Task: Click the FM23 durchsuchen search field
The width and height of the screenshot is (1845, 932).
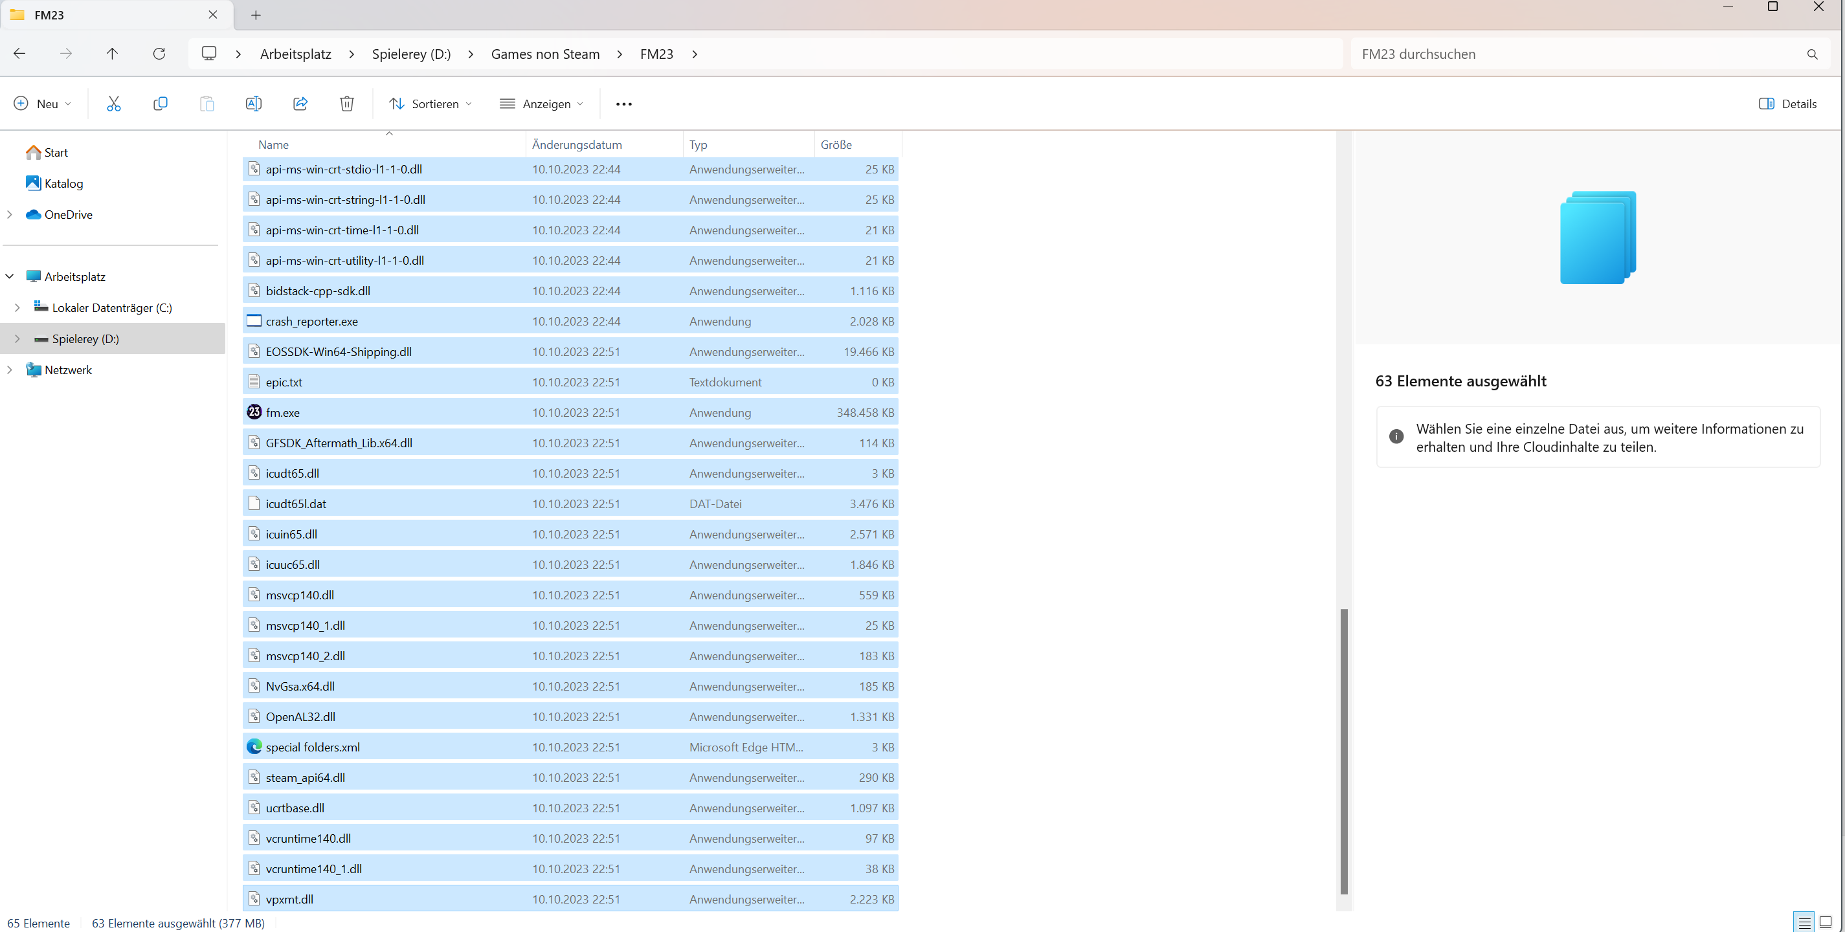Action: pos(1576,54)
